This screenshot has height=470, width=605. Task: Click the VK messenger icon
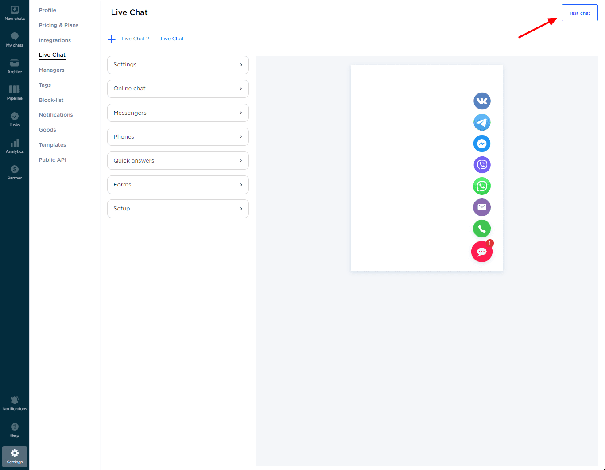(482, 101)
